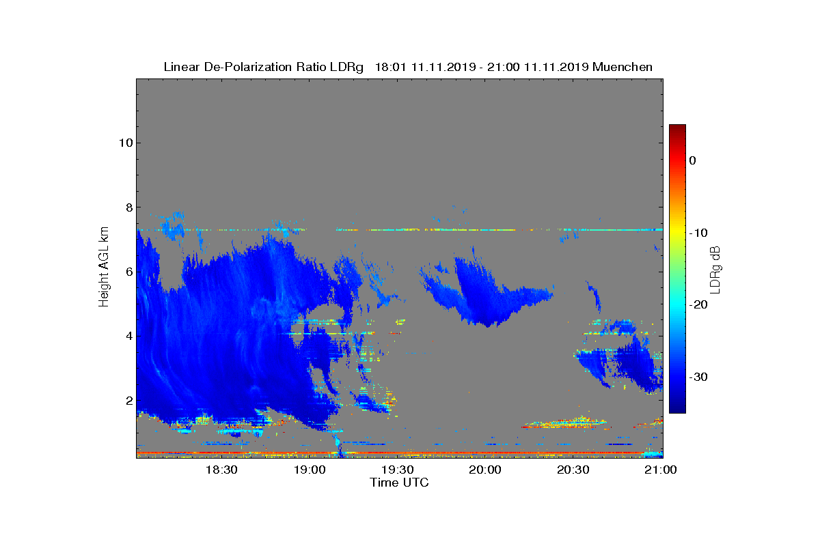Click the 18:30 time tick label
Viewport: 820px width, 546px height.
(221, 470)
